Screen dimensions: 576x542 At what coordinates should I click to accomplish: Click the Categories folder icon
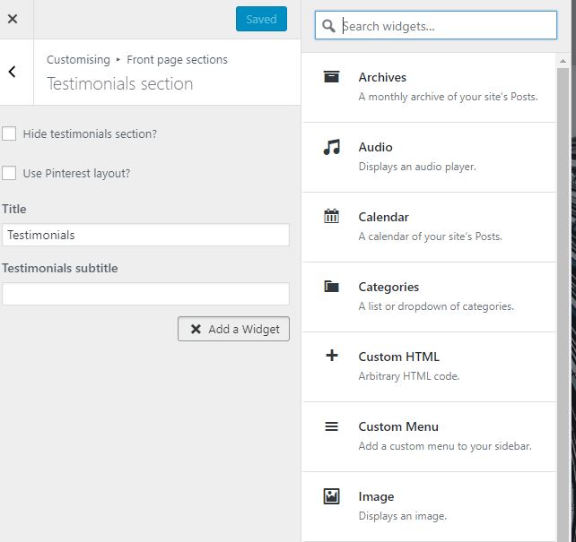coord(332,287)
